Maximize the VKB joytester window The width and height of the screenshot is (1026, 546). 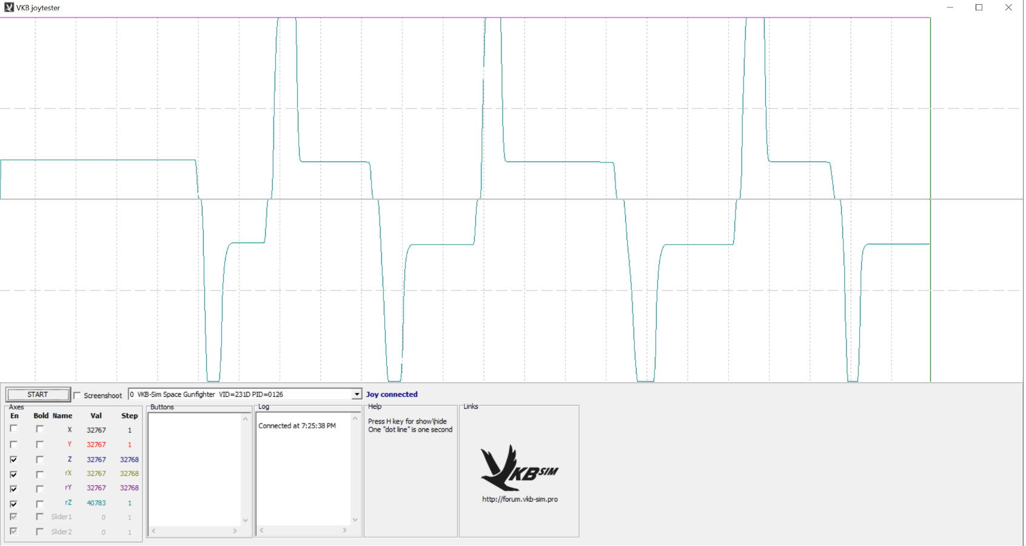tap(979, 7)
